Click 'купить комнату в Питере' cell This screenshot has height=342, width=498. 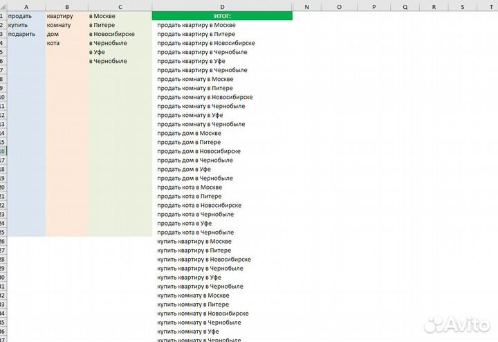point(222,304)
